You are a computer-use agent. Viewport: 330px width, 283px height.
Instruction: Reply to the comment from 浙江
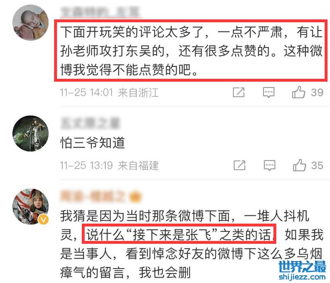click(269, 92)
